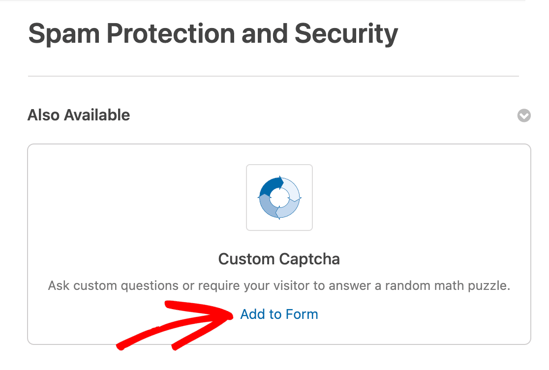Click the word Spam in the heading
549x370 pixels.
64,33
